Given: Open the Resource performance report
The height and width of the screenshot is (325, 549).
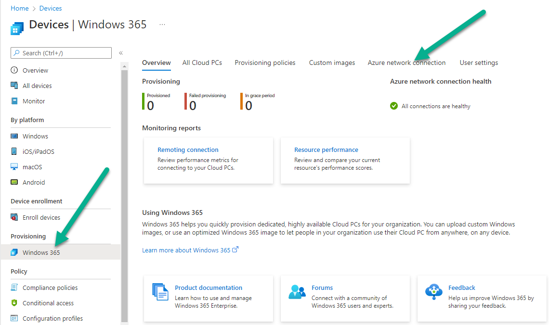Looking at the screenshot, I should (x=326, y=150).
